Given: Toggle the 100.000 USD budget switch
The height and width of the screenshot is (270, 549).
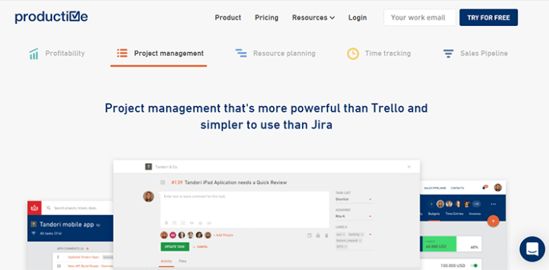Looking at the screenshot, I should tap(474, 266).
